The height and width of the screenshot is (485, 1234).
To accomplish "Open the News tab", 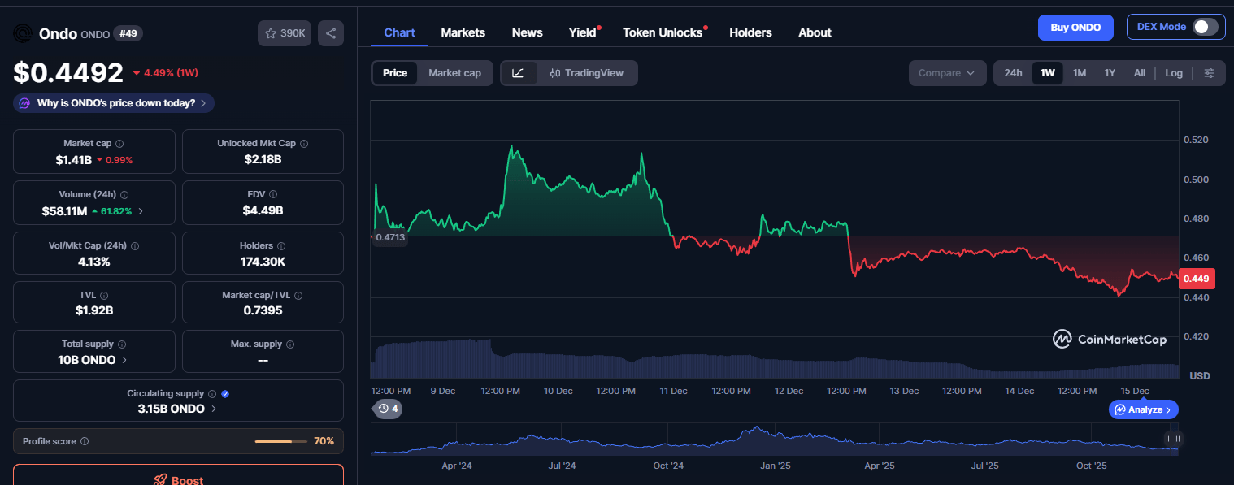I will (528, 32).
